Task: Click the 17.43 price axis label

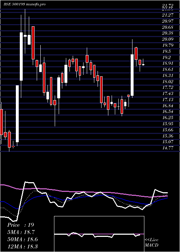Action: 168,94
